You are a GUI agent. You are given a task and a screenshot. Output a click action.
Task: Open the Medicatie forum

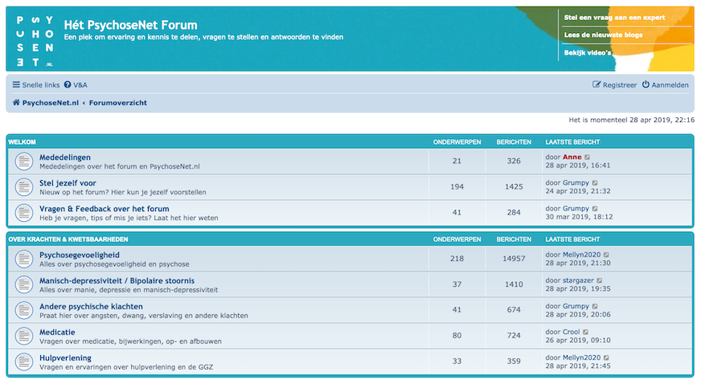click(57, 333)
